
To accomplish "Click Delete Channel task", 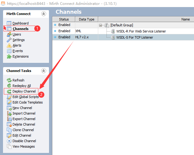I will pos(24,124).
